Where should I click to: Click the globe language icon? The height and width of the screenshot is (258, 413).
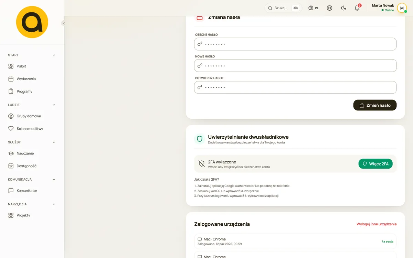311,8
